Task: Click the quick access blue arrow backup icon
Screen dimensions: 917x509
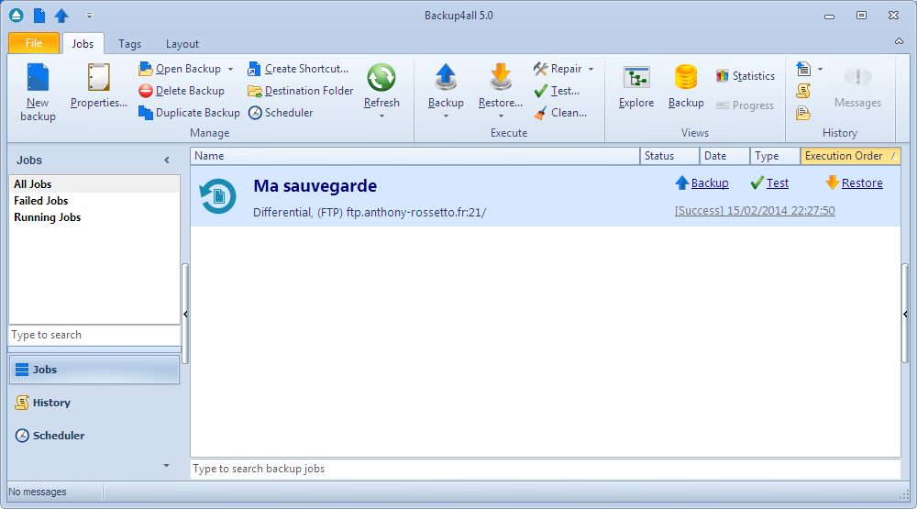Action: pos(61,16)
